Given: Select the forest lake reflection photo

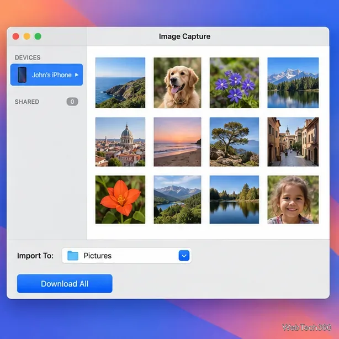Looking at the screenshot, I should (234, 199).
